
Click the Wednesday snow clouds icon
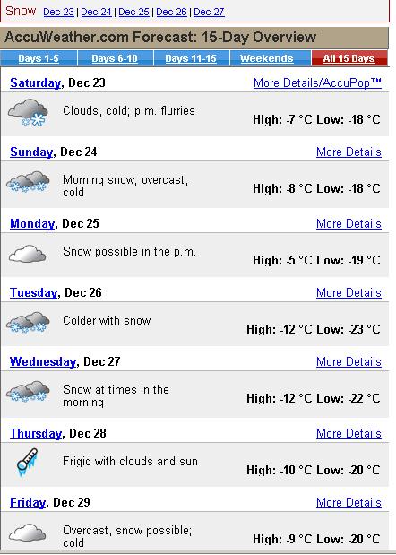pos(28,392)
